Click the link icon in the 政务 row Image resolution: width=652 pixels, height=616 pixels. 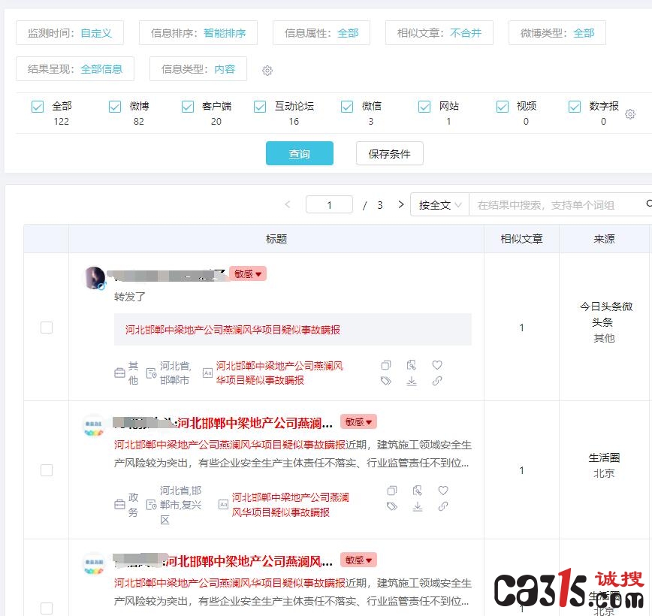(443, 506)
